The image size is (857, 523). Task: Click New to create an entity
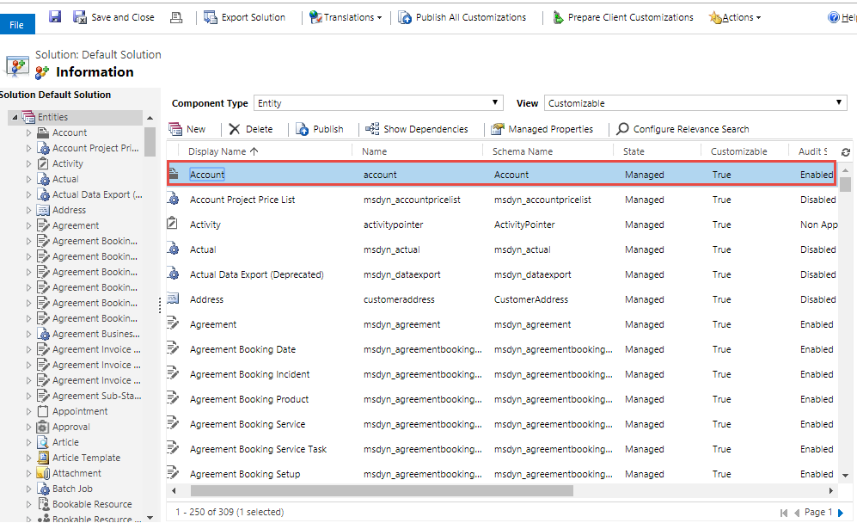coord(187,129)
